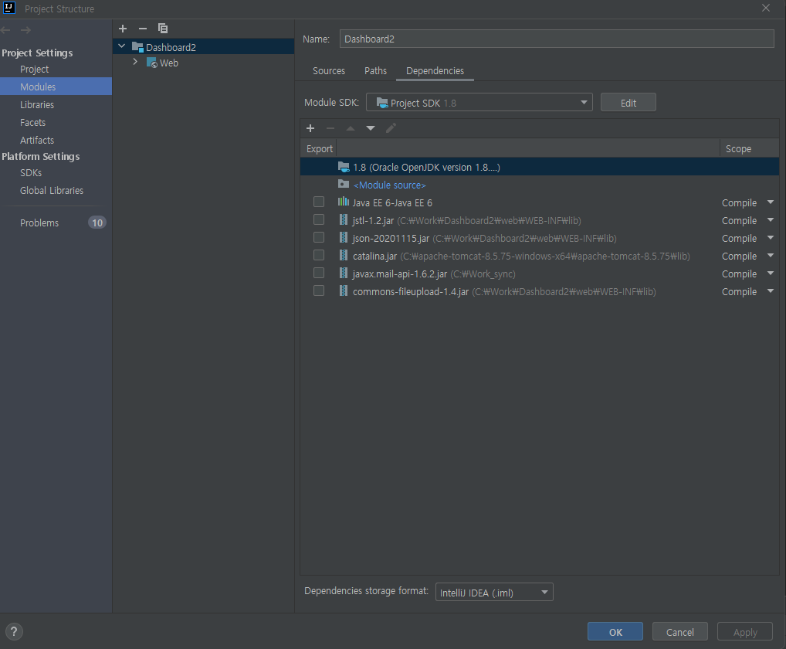Open the Module SDK dropdown
This screenshot has width=786, height=649.
click(x=479, y=102)
